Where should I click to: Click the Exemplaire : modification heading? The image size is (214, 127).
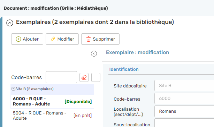coord(138,52)
